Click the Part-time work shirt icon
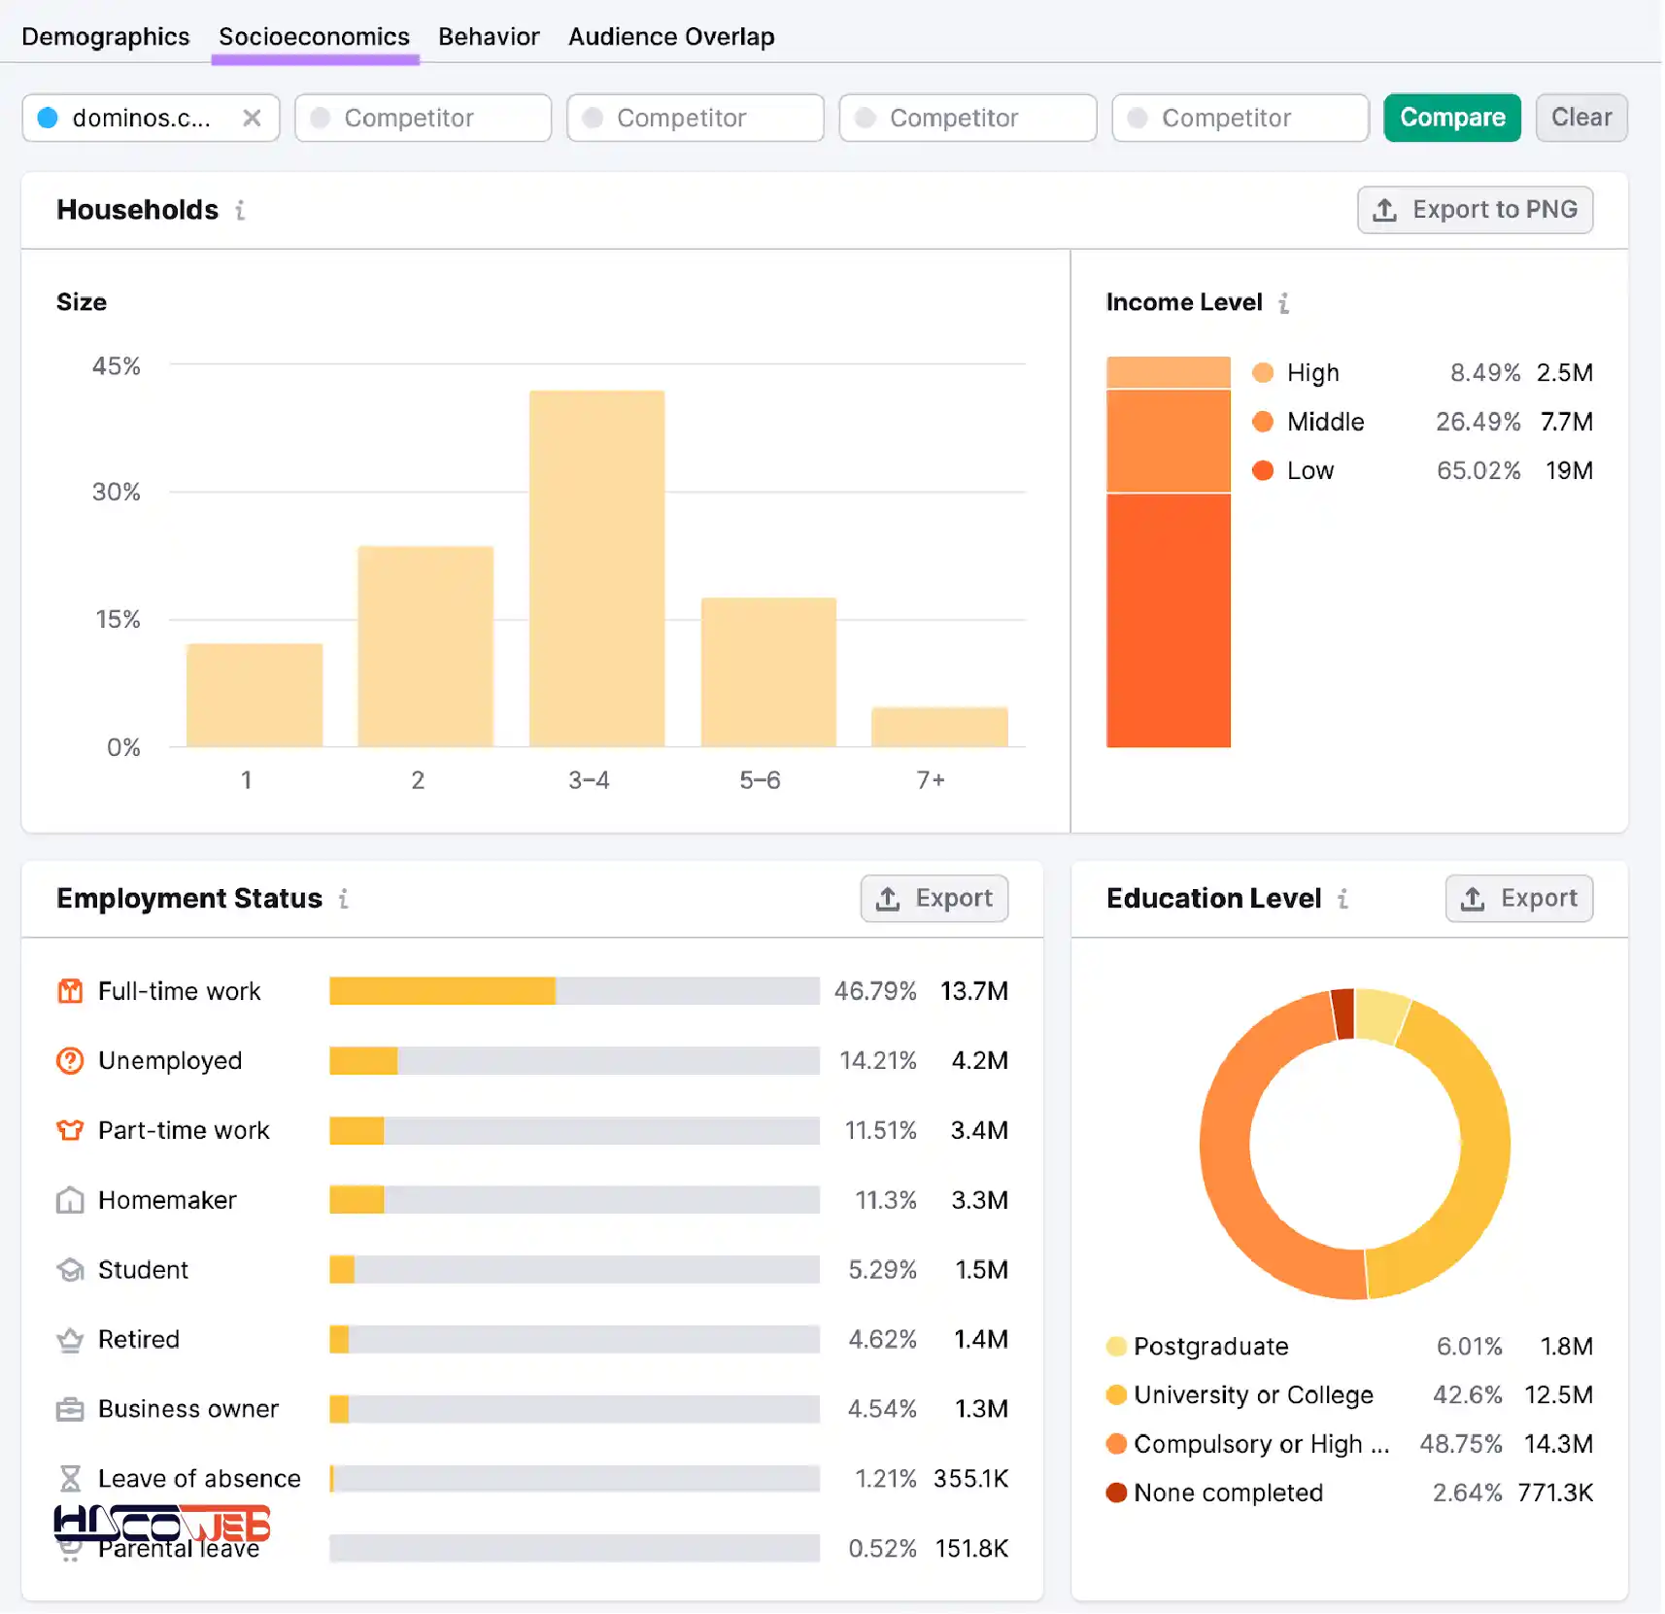Viewport: 1665px width, 1614px height. [x=70, y=1131]
